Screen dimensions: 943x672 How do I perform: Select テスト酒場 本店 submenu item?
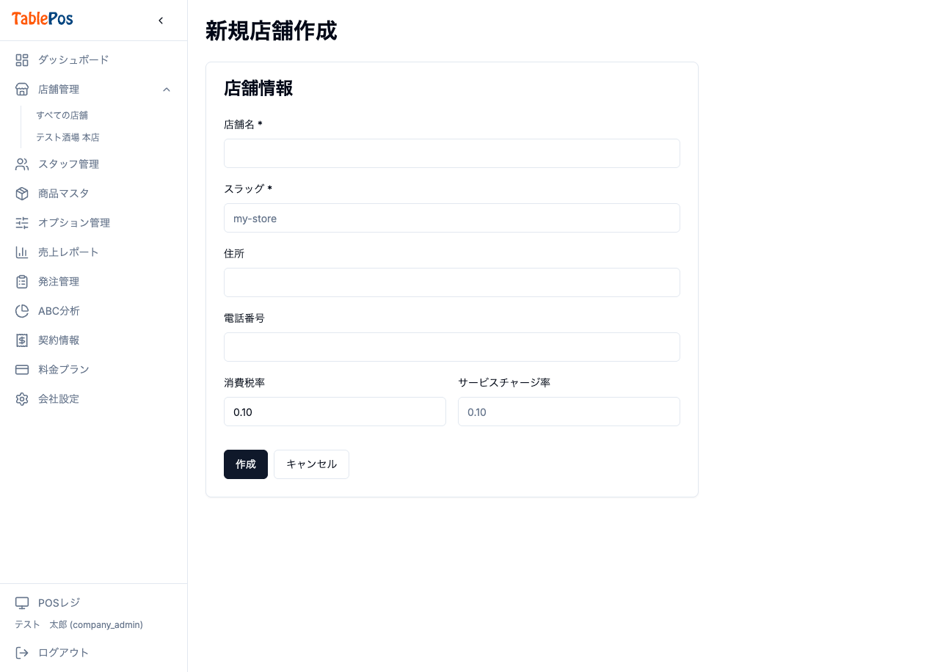click(x=68, y=137)
